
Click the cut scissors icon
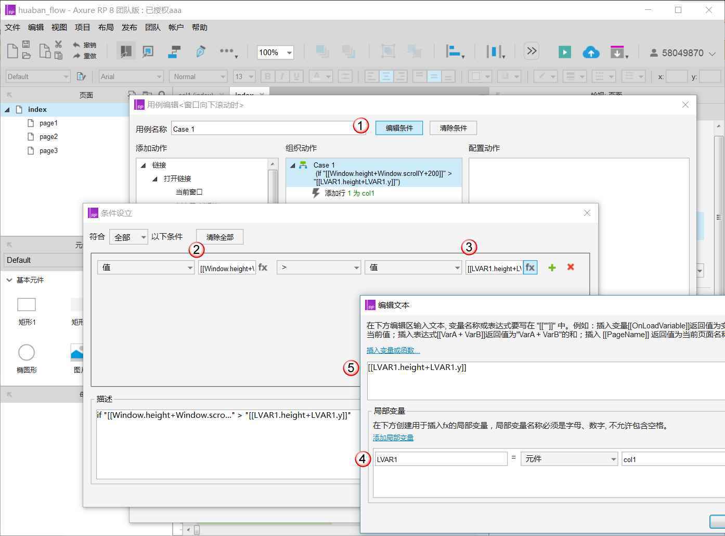click(58, 45)
